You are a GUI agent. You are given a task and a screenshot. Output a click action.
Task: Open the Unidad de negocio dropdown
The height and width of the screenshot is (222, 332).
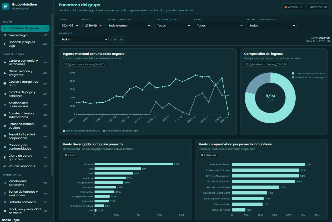[x=129, y=25]
